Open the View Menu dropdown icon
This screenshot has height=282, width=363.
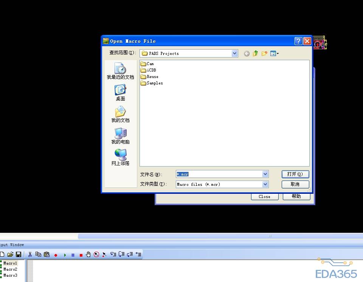275,53
